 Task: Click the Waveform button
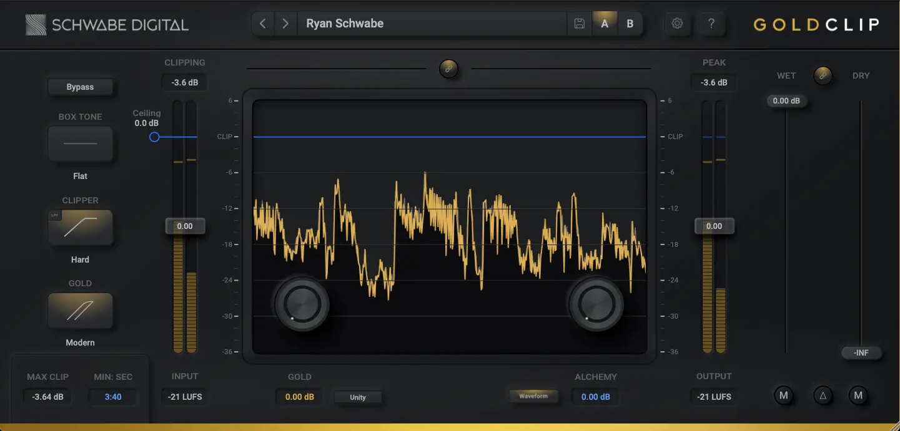coord(533,396)
